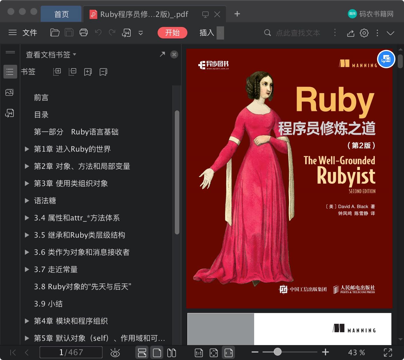404x360 pixels.
Task: Open the convert sidebar icon
Action: (x=9, y=113)
